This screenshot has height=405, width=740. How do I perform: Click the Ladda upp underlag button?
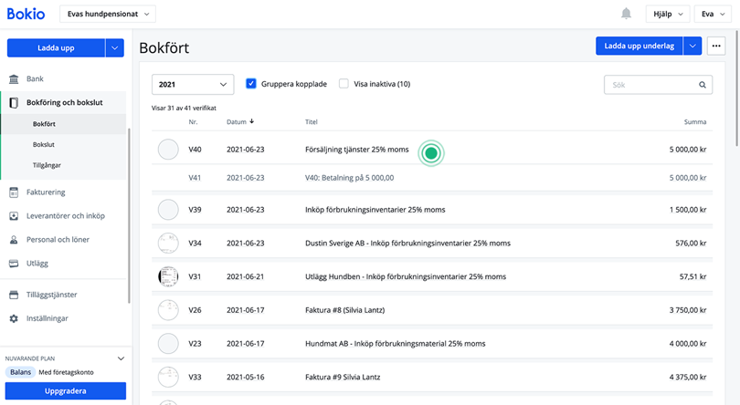coord(640,46)
